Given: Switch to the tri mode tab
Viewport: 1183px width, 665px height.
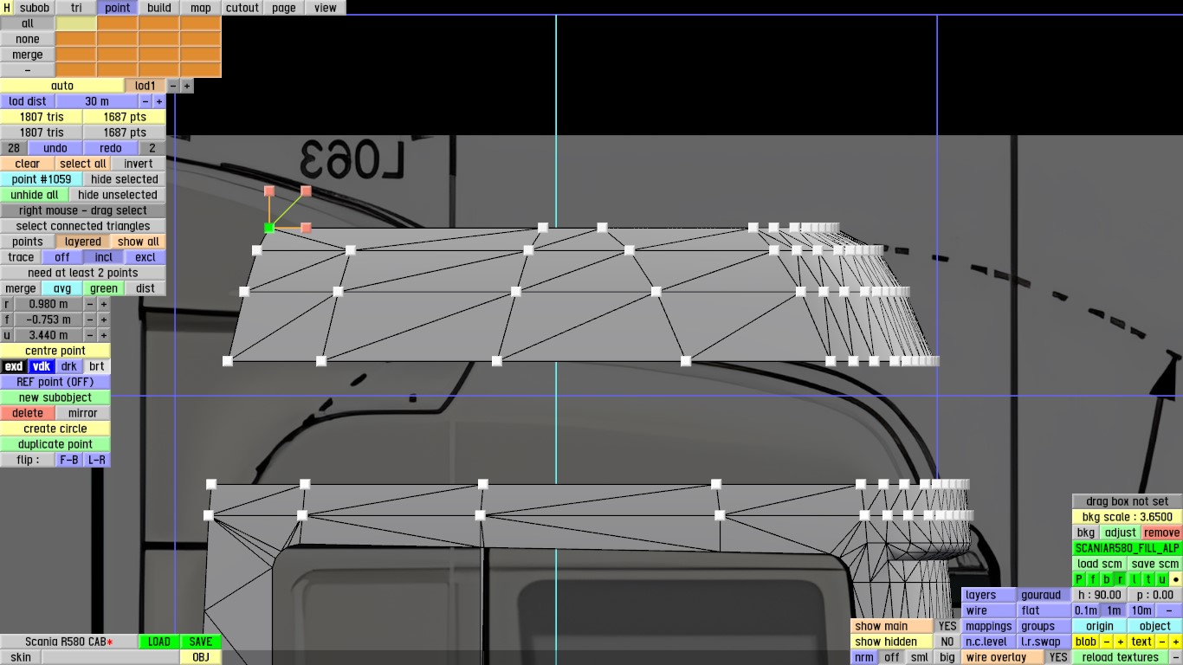Looking at the screenshot, I should pyautogui.click(x=76, y=8).
